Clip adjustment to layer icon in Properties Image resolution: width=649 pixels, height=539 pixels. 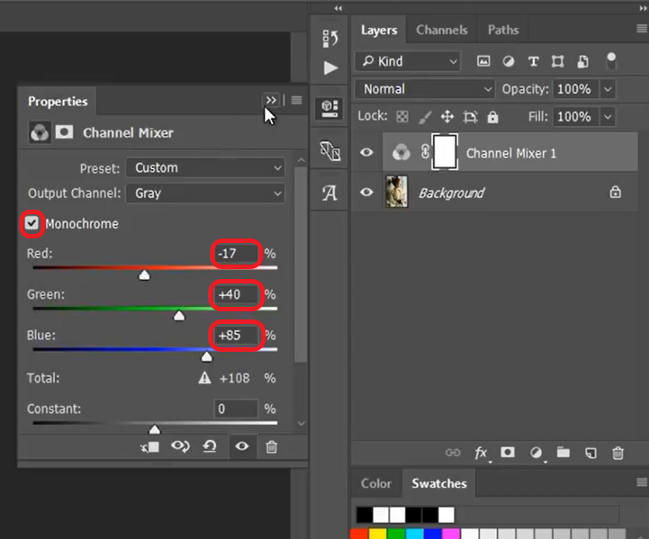(x=149, y=446)
